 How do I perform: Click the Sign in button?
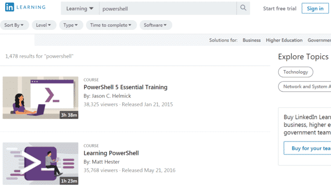tap(315, 8)
